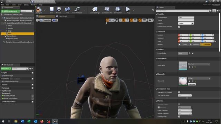Click the Static Mesh thumbnail preview

click(x=183, y=65)
